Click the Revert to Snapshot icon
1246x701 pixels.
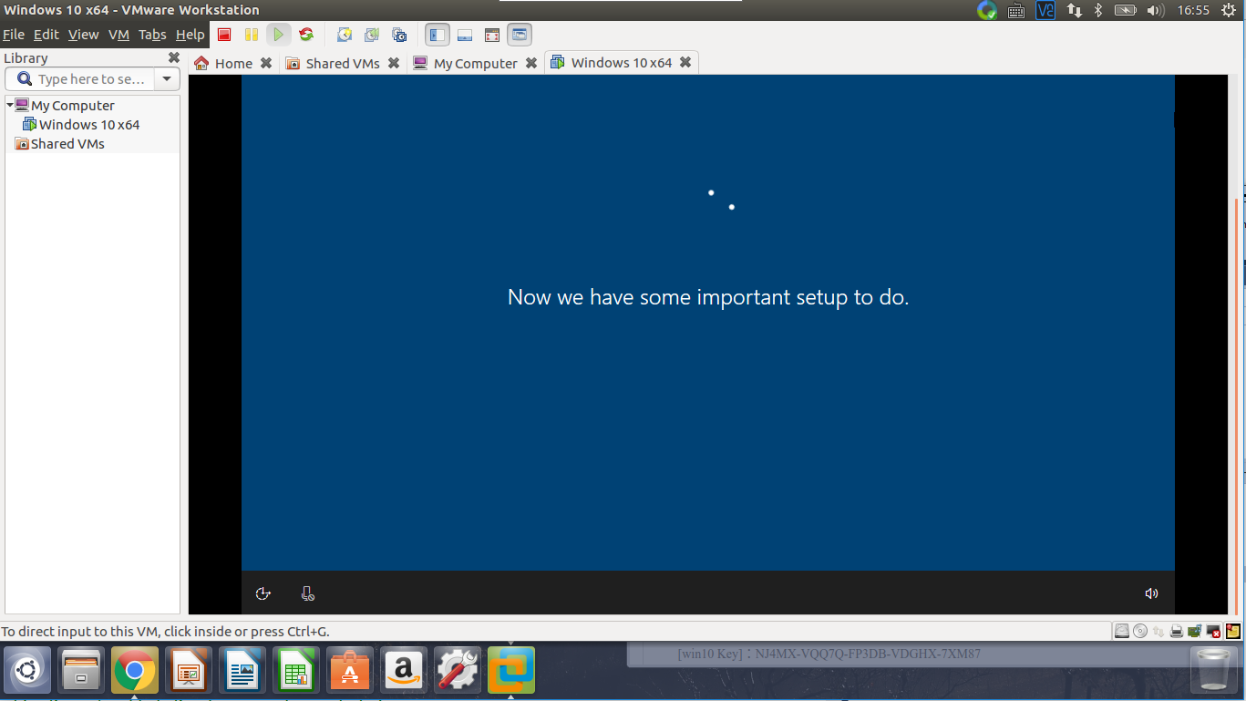(372, 36)
